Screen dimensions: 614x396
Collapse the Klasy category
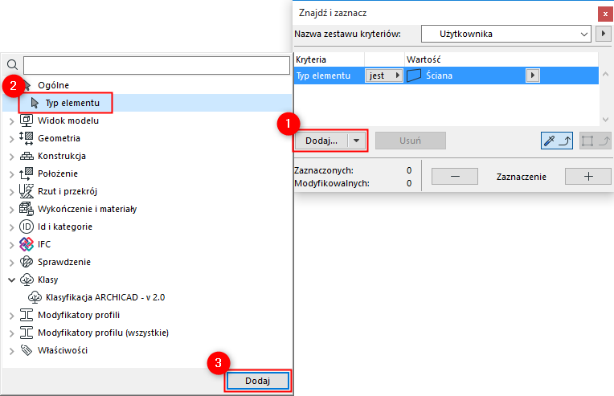click(12, 280)
